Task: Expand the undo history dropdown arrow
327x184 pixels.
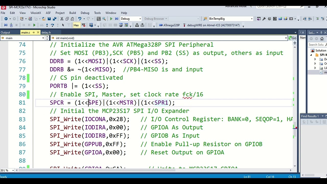Action: pyautogui.click(x=84, y=19)
